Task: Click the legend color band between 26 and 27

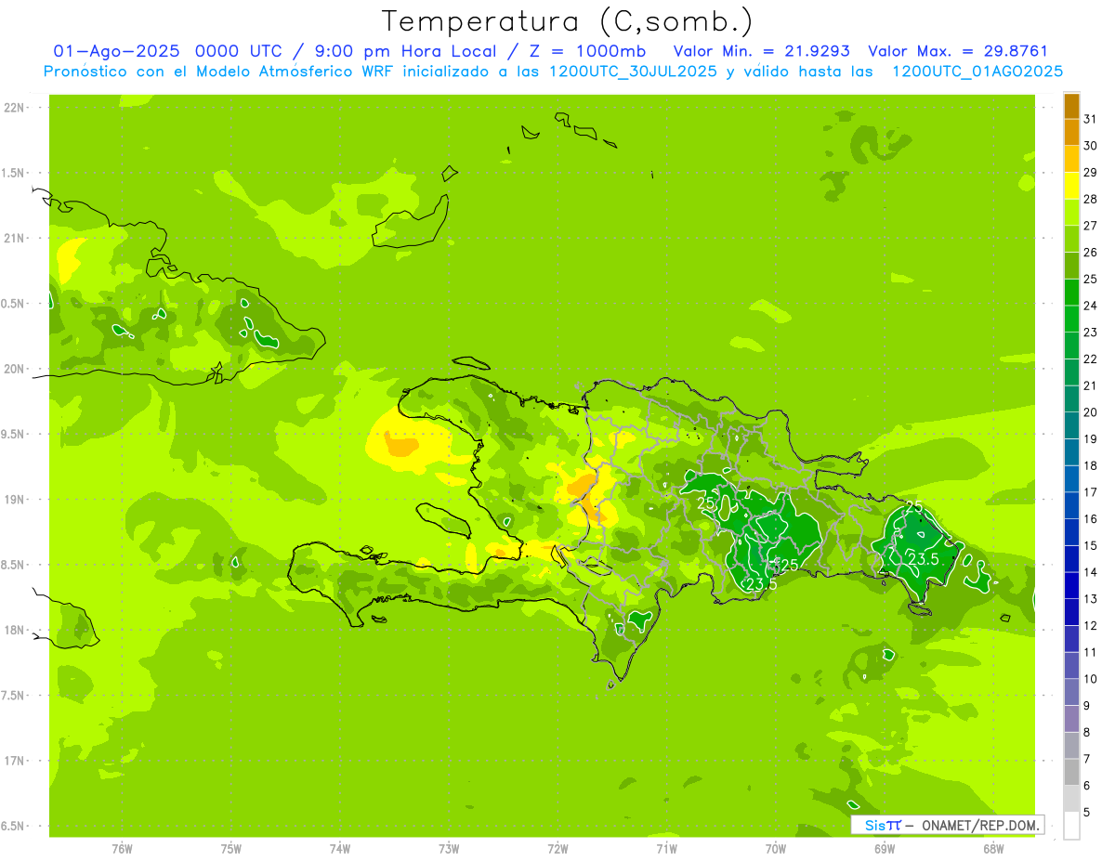Action: point(1071,239)
